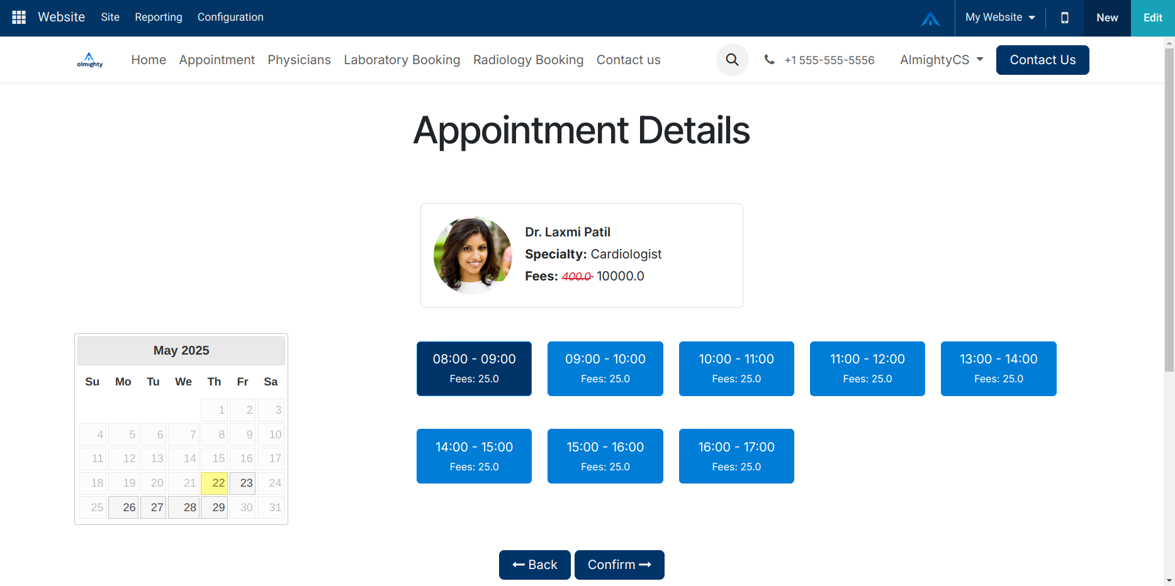Open the Configuration menu
1175x586 pixels.
(230, 18)
